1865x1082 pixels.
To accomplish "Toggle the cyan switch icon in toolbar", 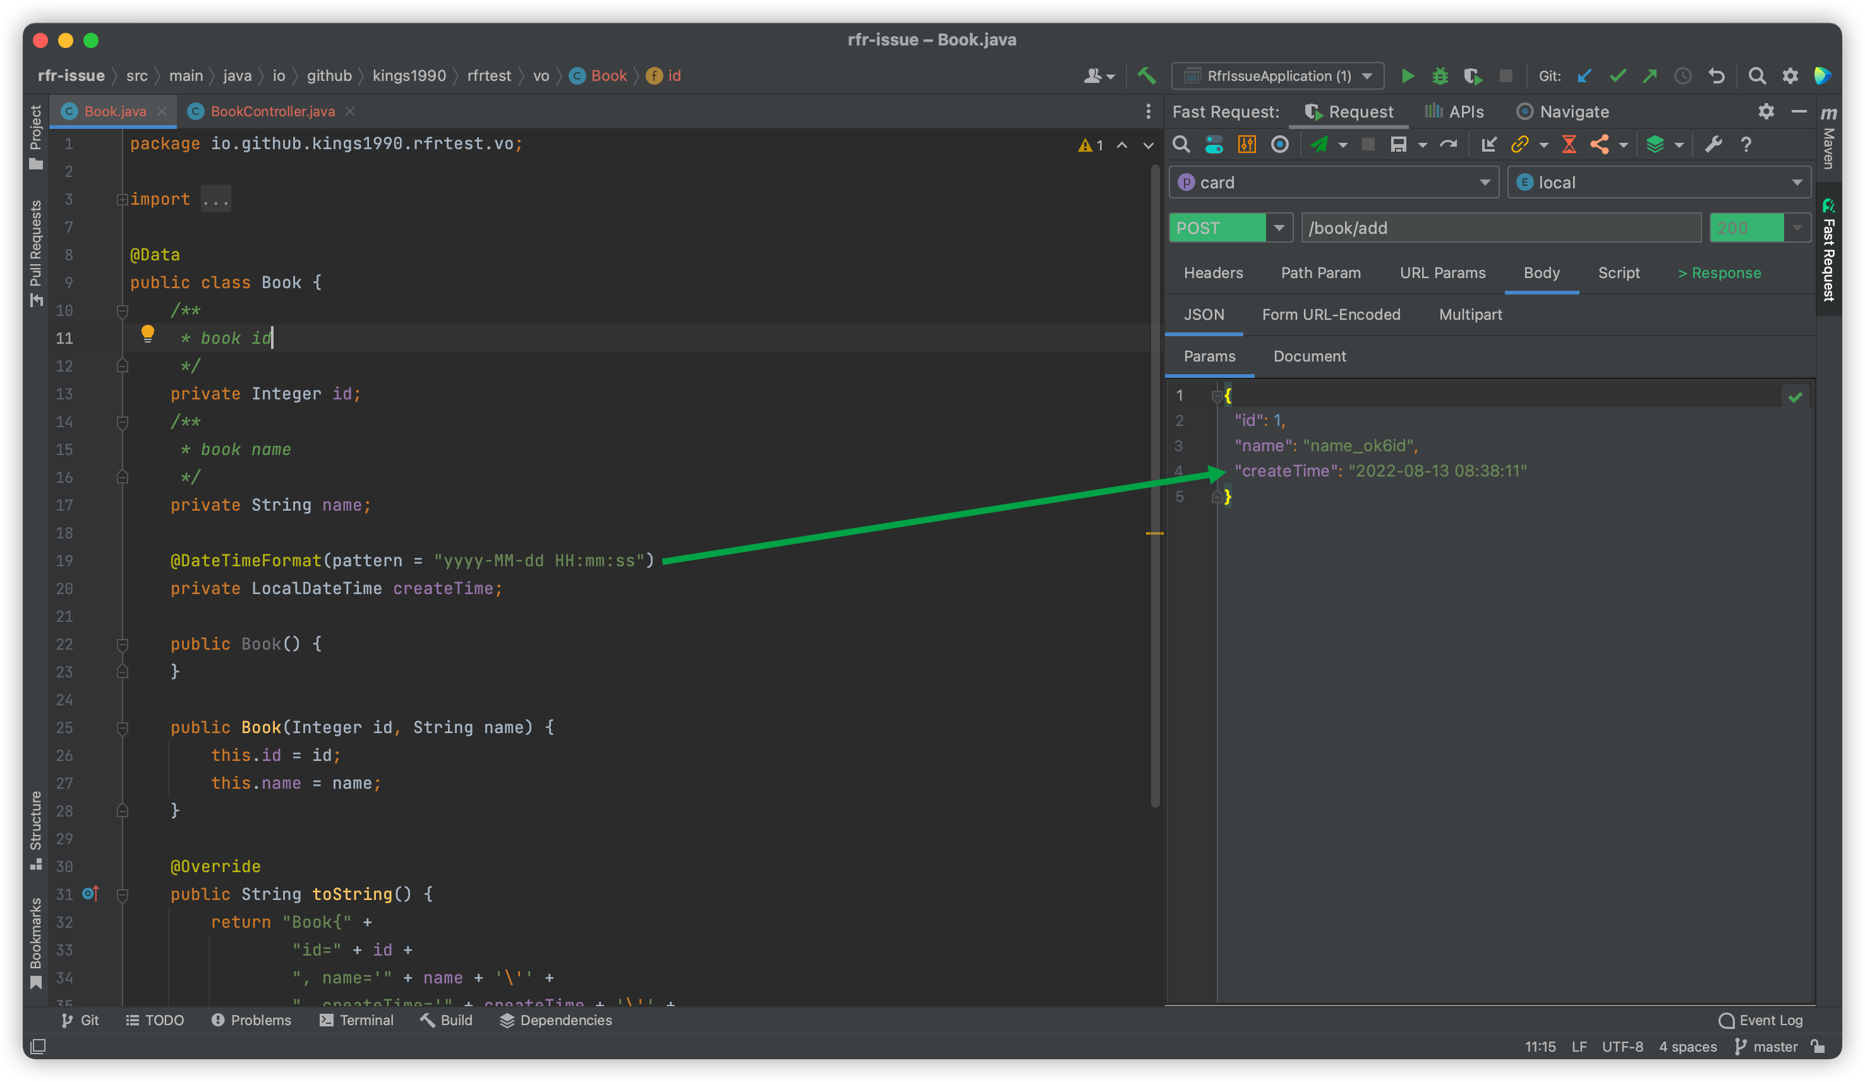I will pos(1214,145).
